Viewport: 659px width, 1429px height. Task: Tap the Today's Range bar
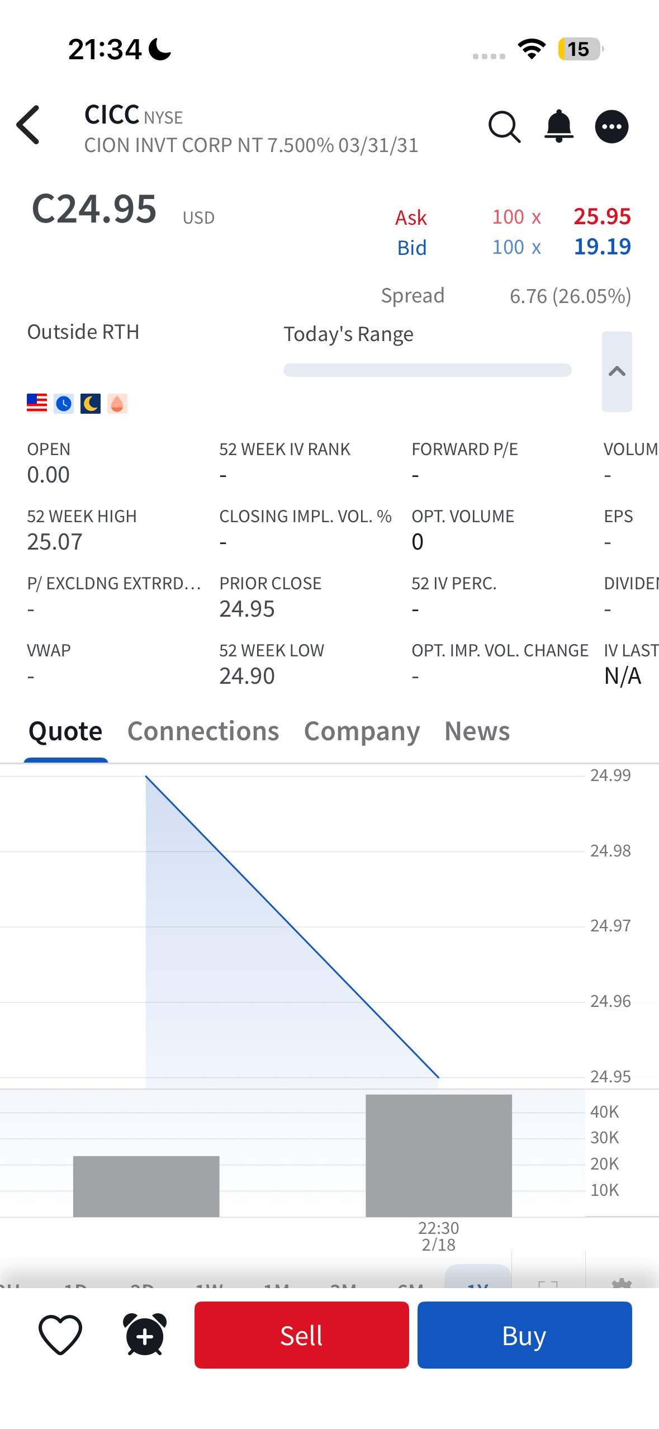click(427, 370)
